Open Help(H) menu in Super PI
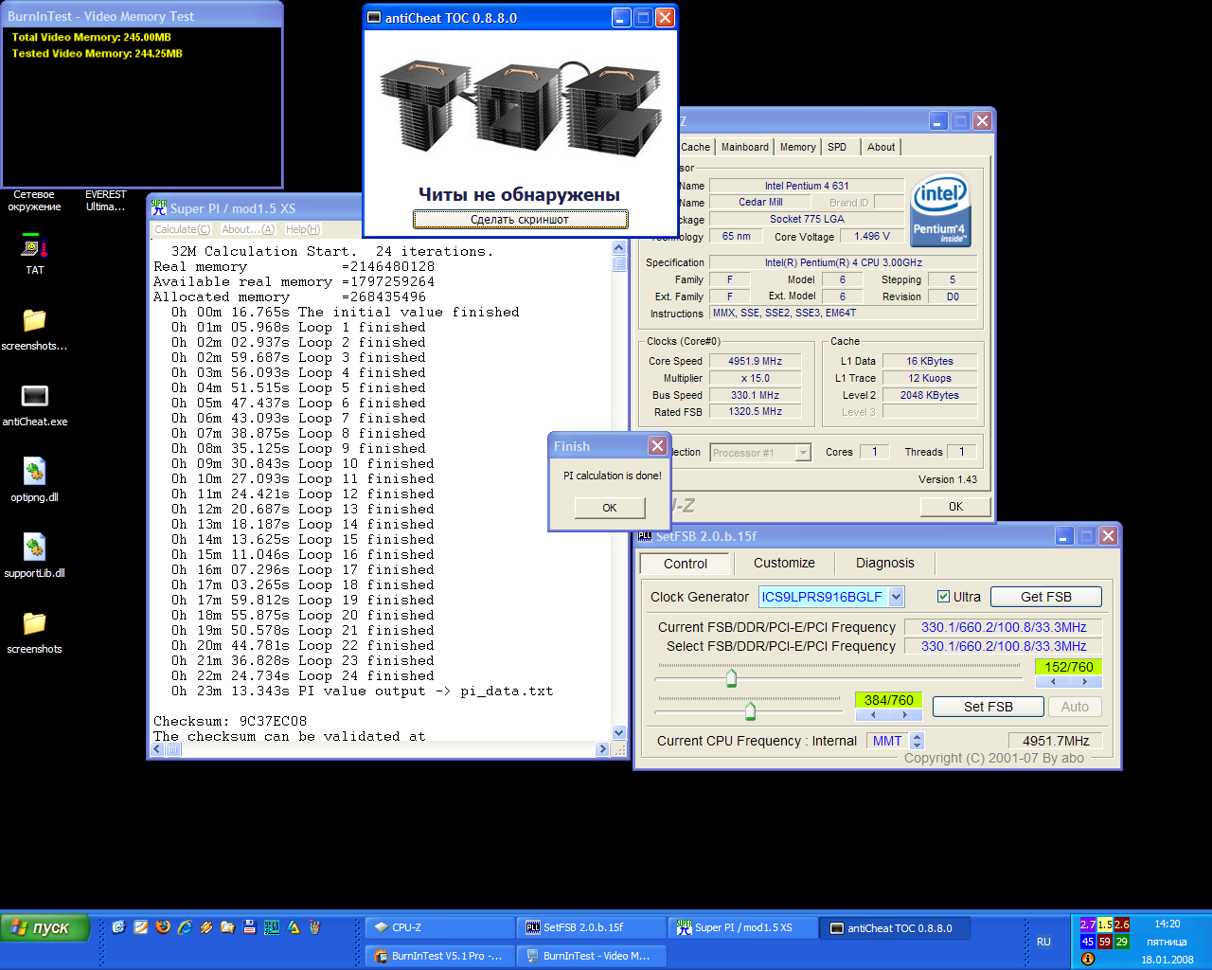1212x970 pixels. tap(303, 229)
